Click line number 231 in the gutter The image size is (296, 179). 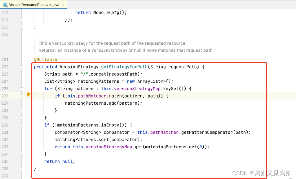point(5,133)
